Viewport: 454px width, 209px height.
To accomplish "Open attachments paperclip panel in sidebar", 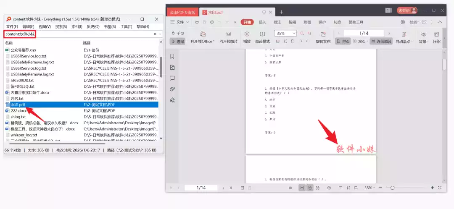I will tap(172, 89).
